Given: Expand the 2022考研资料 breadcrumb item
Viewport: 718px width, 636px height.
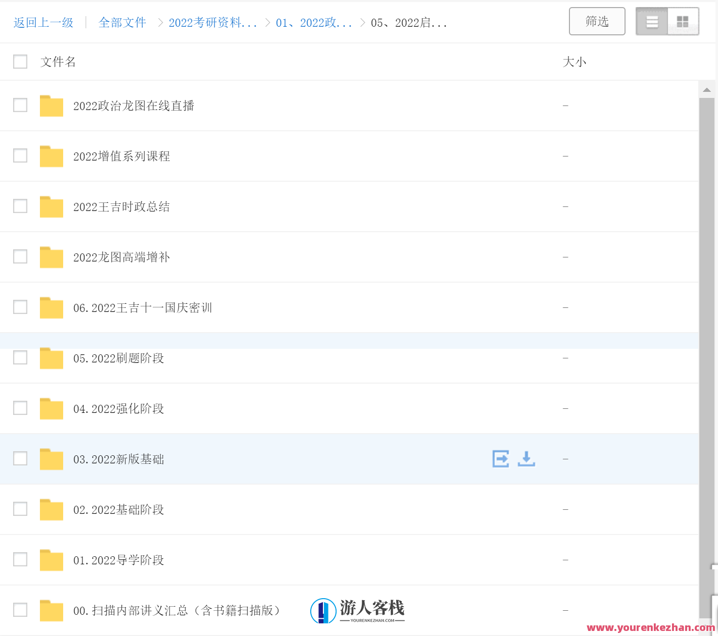Looking at the screenshot, I should (x=212, y=22).
